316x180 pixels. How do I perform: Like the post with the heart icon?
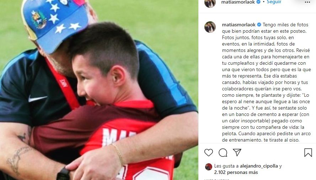(209, 153)
